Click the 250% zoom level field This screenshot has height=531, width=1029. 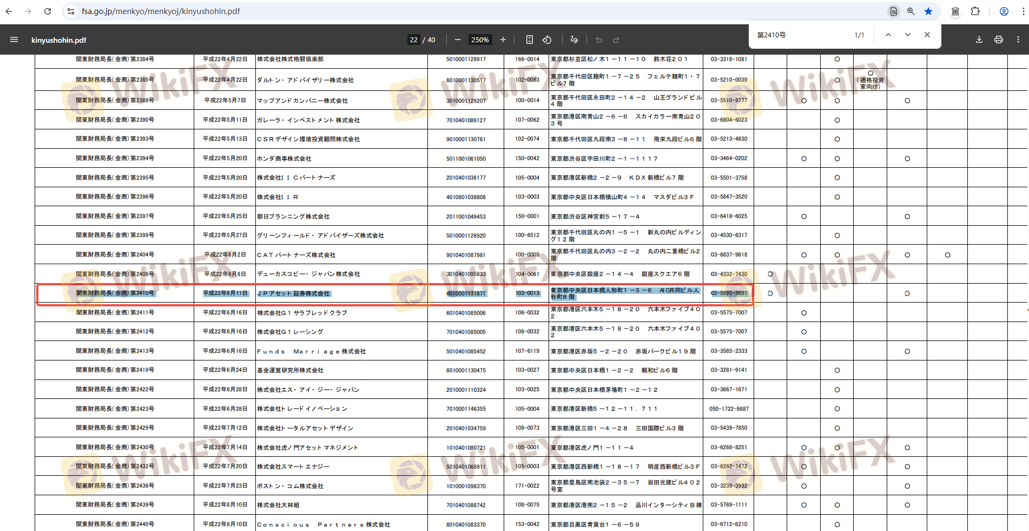coord(480,40)
